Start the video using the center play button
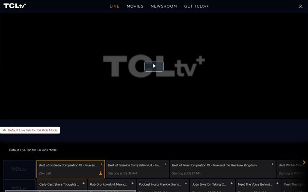308x192 pixels. click(154, 66)
